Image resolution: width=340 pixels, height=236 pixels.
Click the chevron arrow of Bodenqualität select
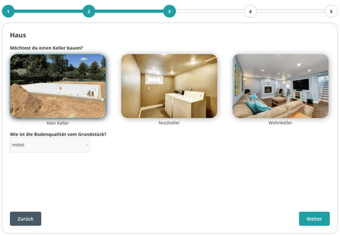87,145
